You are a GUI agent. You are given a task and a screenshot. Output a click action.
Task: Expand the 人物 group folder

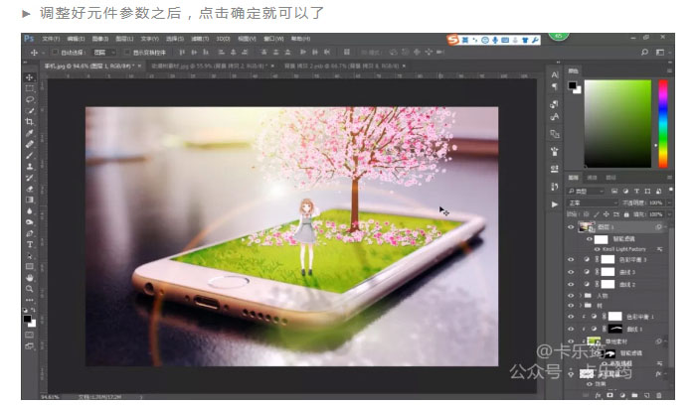(581, 295)
